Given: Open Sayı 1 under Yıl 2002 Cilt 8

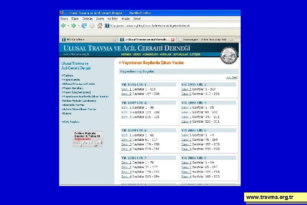Looking at the screenshot, I should click(186, 162).
